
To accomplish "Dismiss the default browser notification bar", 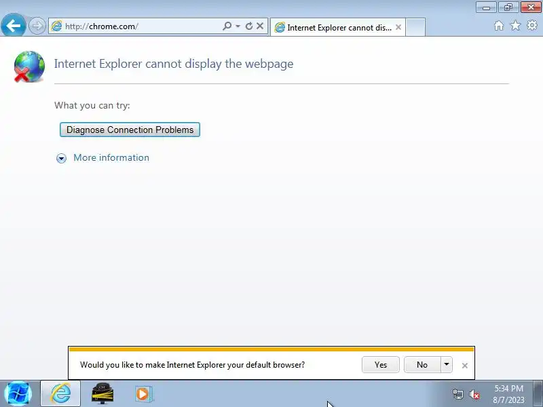I will pos(465,366).
